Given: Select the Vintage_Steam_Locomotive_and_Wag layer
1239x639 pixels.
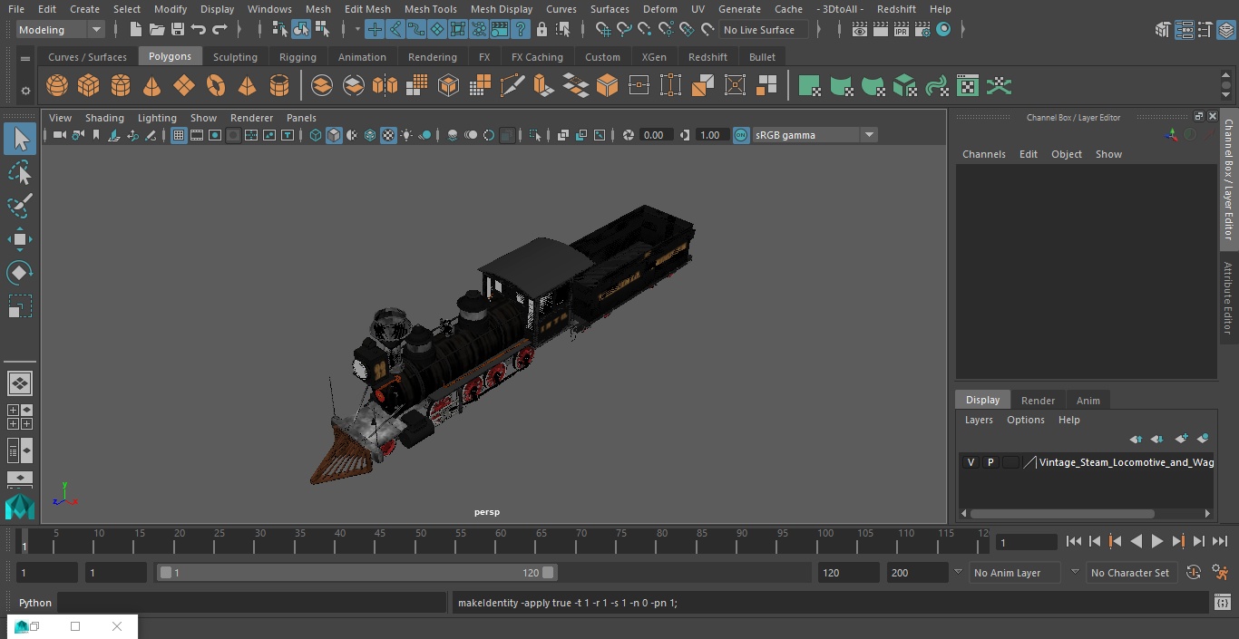Looking at the screenshot, I should [x=1126, y=462].
